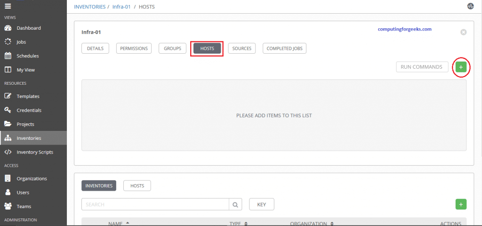Click the search magnifier icon

click(x=235, y=204)
